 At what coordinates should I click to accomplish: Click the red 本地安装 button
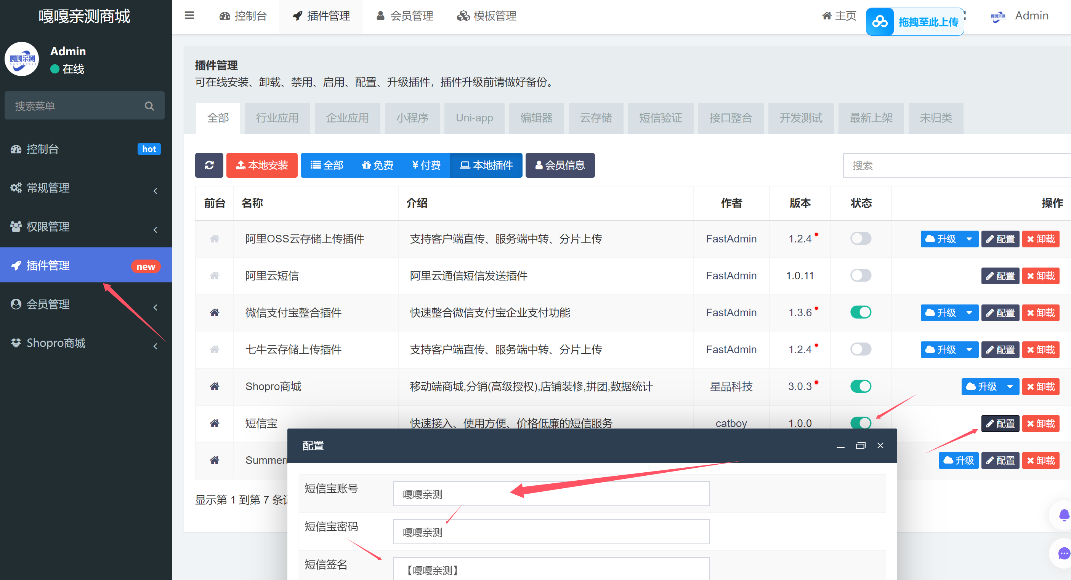tap(262, 165)
